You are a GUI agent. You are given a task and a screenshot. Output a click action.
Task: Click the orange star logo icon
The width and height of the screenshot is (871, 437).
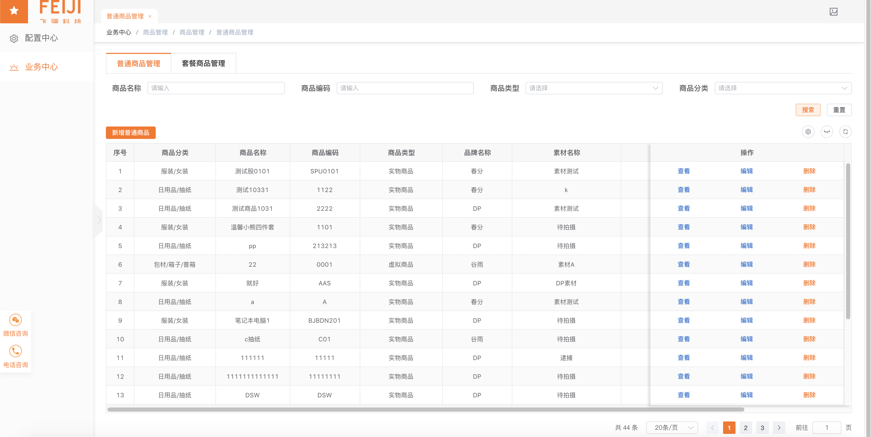pyautogui.click(x=14, y=11)
